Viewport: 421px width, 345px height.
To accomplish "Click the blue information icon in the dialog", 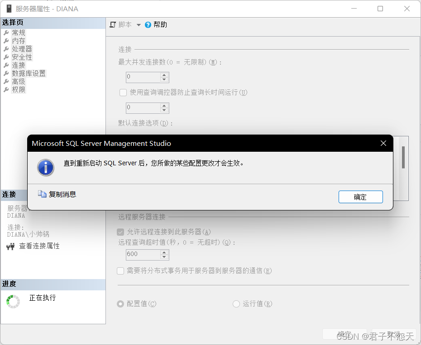I will pyautogui.click(x=46, y=168).
